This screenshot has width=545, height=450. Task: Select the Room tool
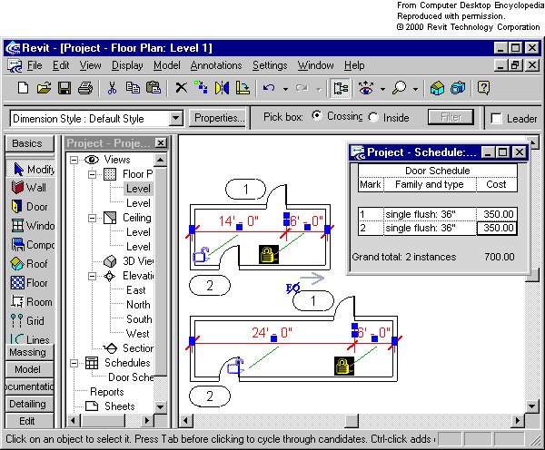(x=31, y=302)
